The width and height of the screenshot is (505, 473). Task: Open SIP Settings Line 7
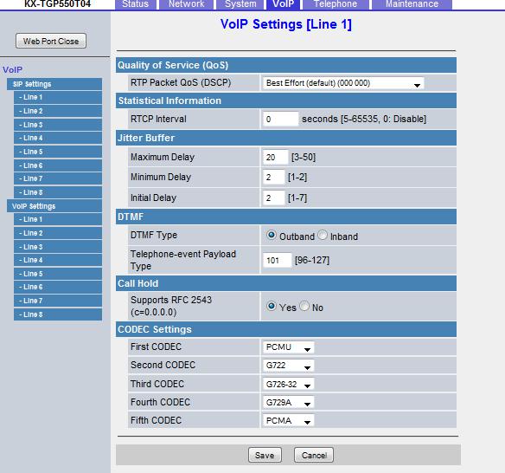pyautogui.click(x=58, y=178)
